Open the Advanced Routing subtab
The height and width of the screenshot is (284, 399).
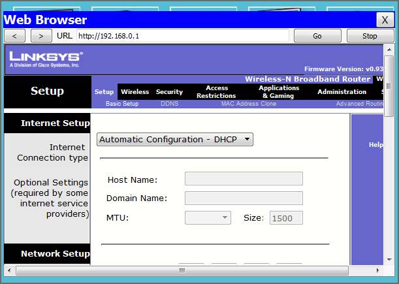360,104
